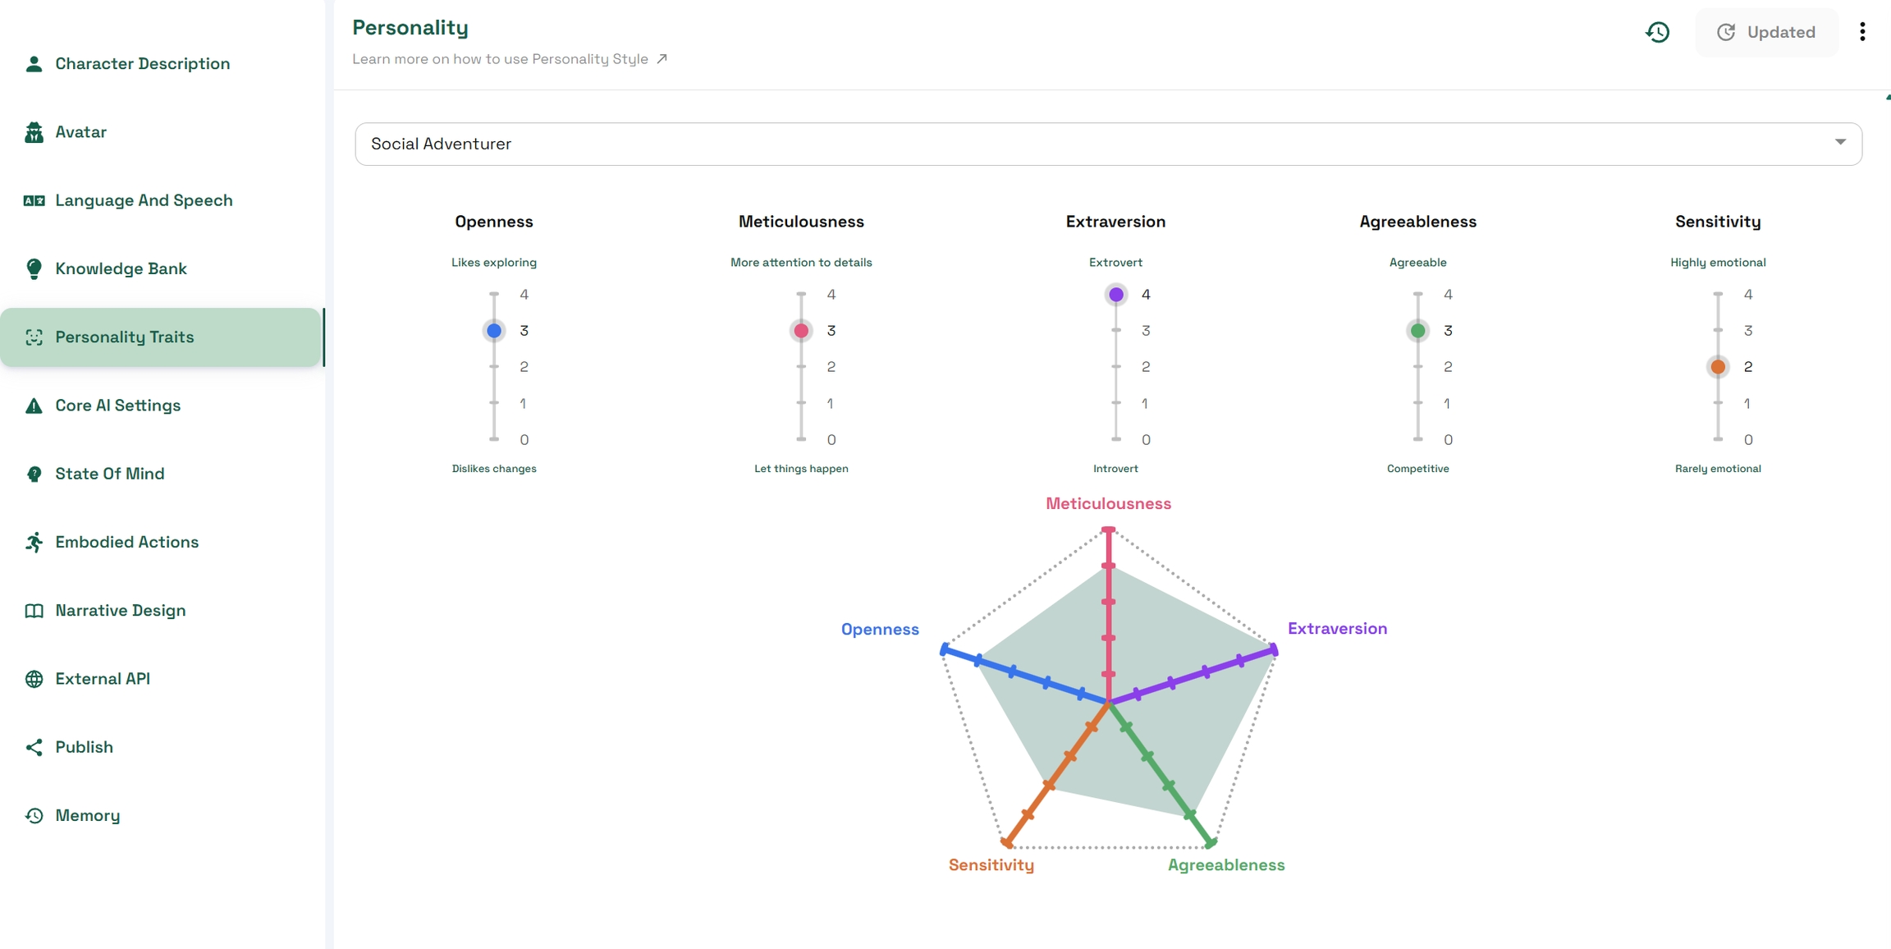Screen dimensions: 1891x949
Task: Click the Embodied Actions running figure icon
Action: tap(34, 542)
